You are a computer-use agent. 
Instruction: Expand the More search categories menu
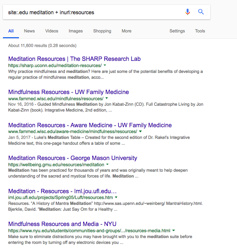coord(127,31)
